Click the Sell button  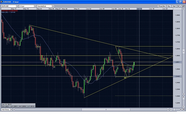coord(174,6)
